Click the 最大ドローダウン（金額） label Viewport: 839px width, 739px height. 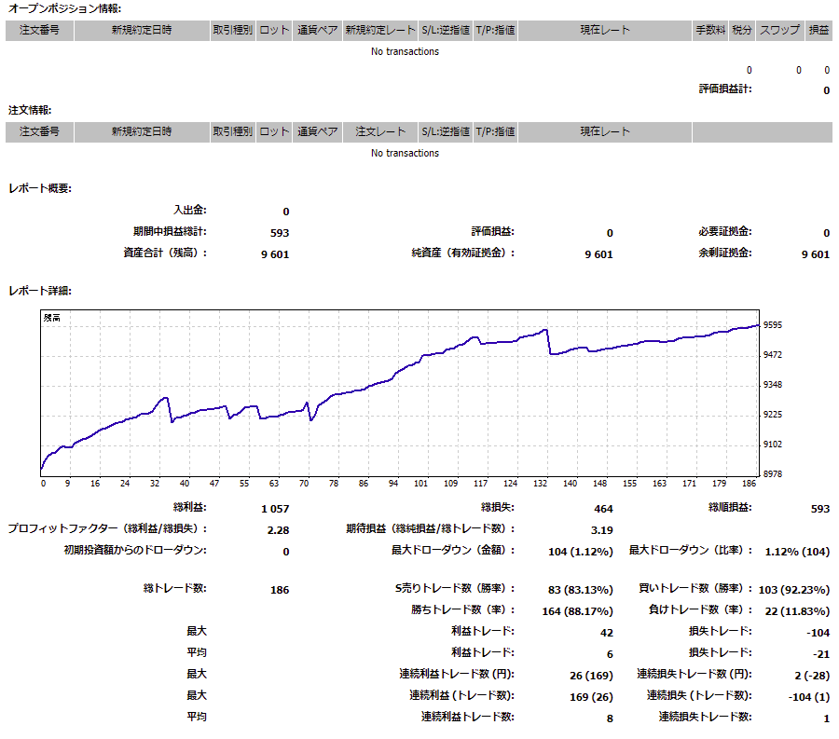tap(453, 551)
